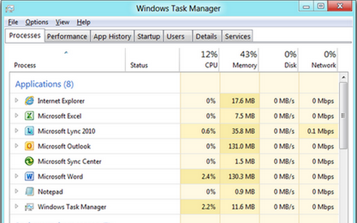
Task: Click the vertical scrollbar thumb
Action: tap(343, 115)
